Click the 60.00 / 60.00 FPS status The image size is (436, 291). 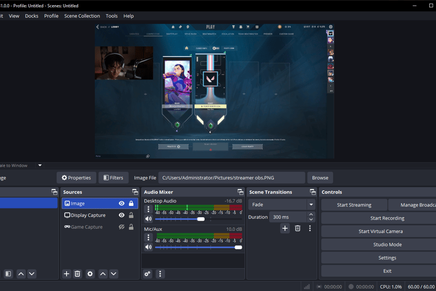[x=421, y=287]
